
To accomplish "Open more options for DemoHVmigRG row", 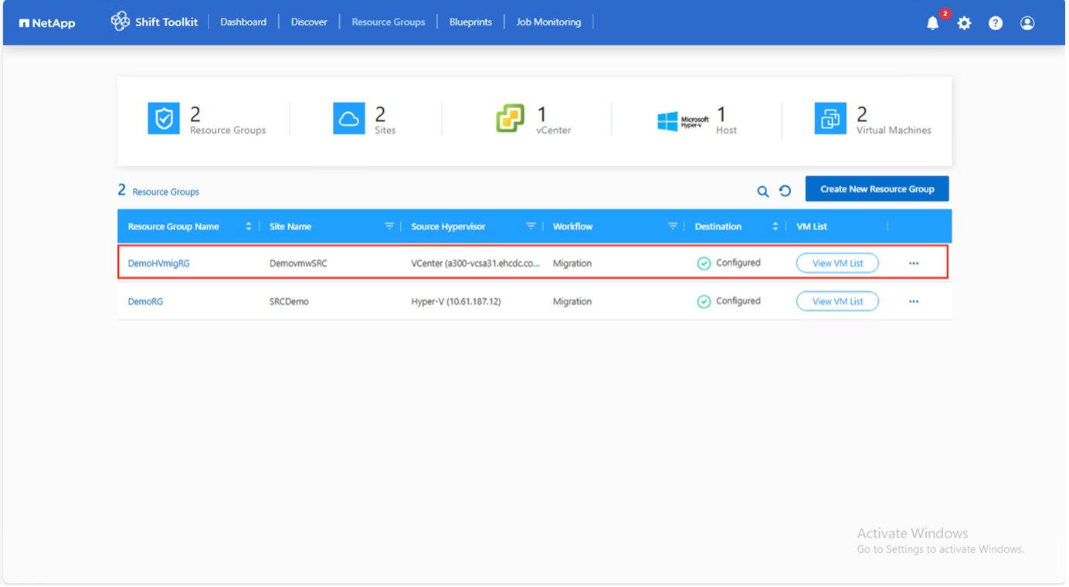I will pos(914,263).
